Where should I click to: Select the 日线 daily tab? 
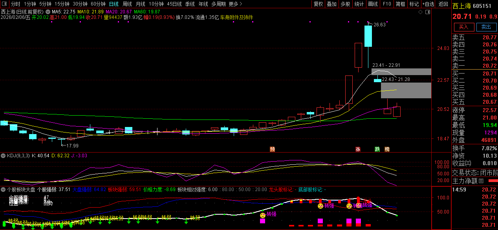pyautogui.click(x=114, y=4)
